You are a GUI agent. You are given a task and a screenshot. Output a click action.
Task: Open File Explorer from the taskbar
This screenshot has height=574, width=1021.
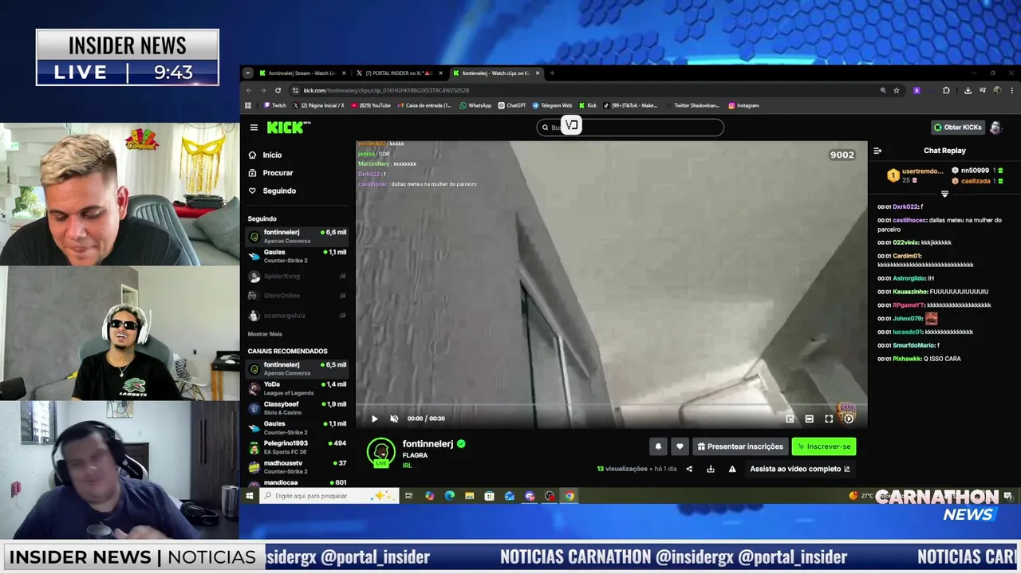tap(469, 496)
